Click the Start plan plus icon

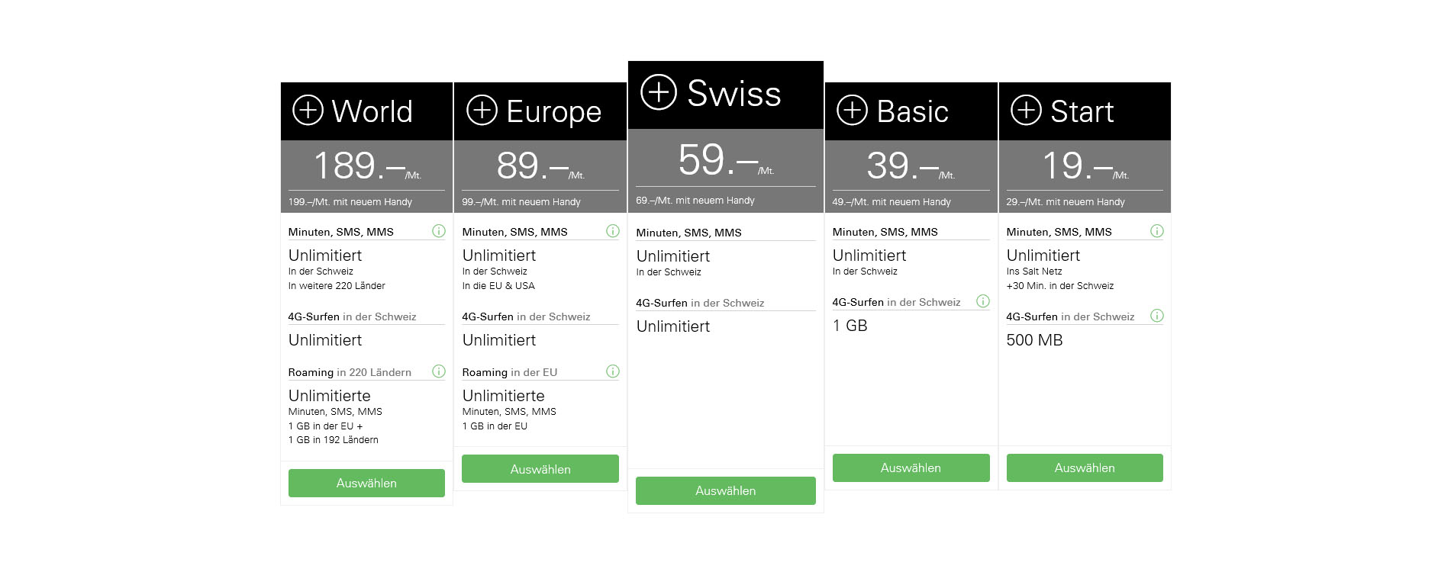1027,110
